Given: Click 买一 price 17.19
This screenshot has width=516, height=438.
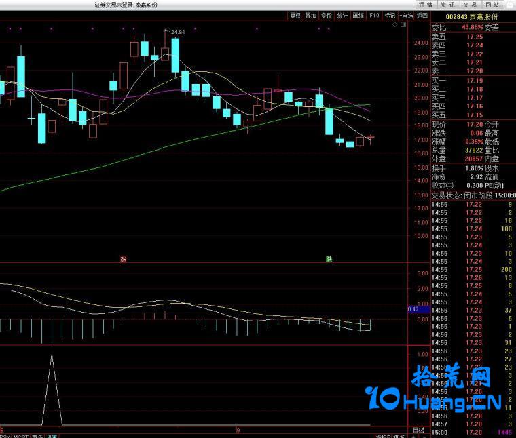Looking at the screenshot, I should (x=475, y=81).
